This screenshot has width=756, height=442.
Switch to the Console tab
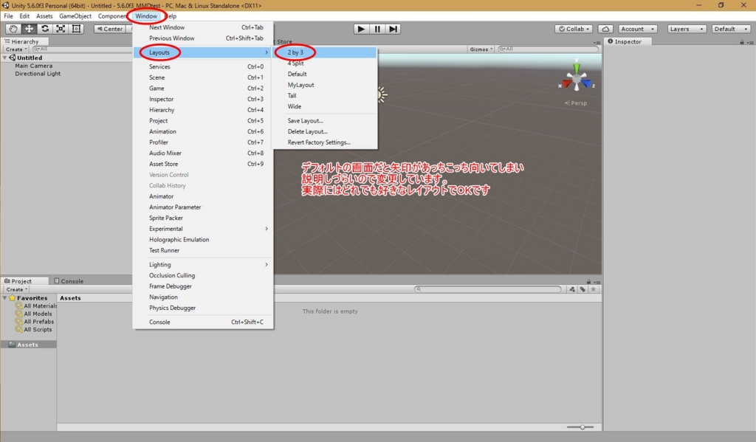(x=69, y=281)
